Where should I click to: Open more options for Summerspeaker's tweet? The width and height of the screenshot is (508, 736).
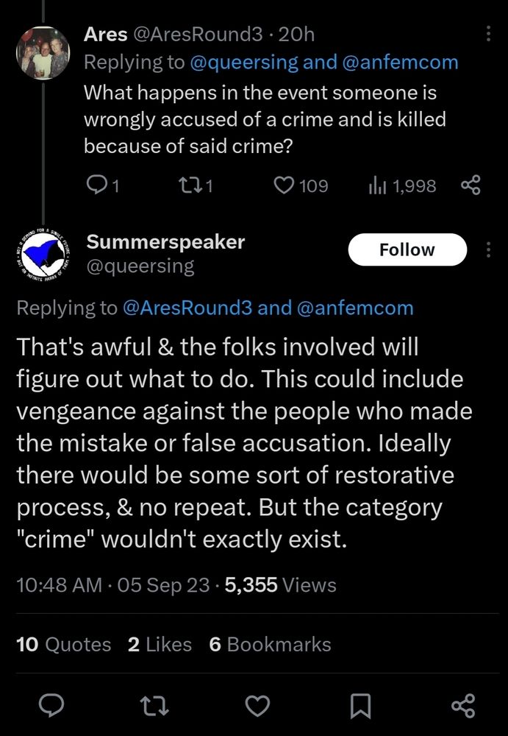[x=487, y=250]
